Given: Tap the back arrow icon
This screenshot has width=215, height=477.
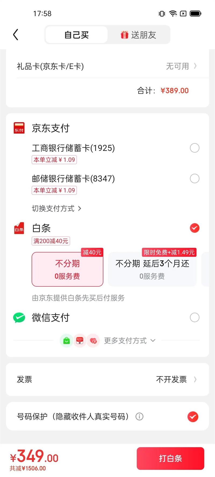Looking at the screenshot, I should pyautogui.click(x=16, y=35).
